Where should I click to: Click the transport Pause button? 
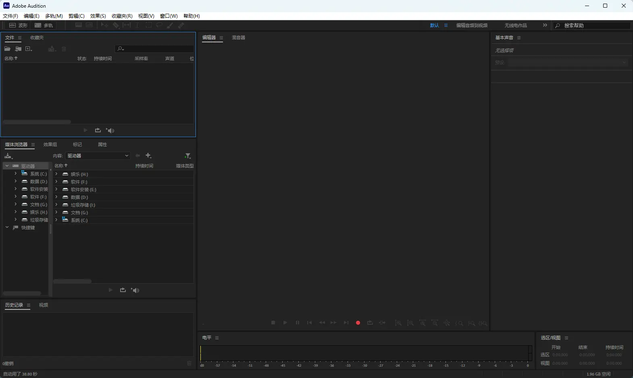pos(297,323)
